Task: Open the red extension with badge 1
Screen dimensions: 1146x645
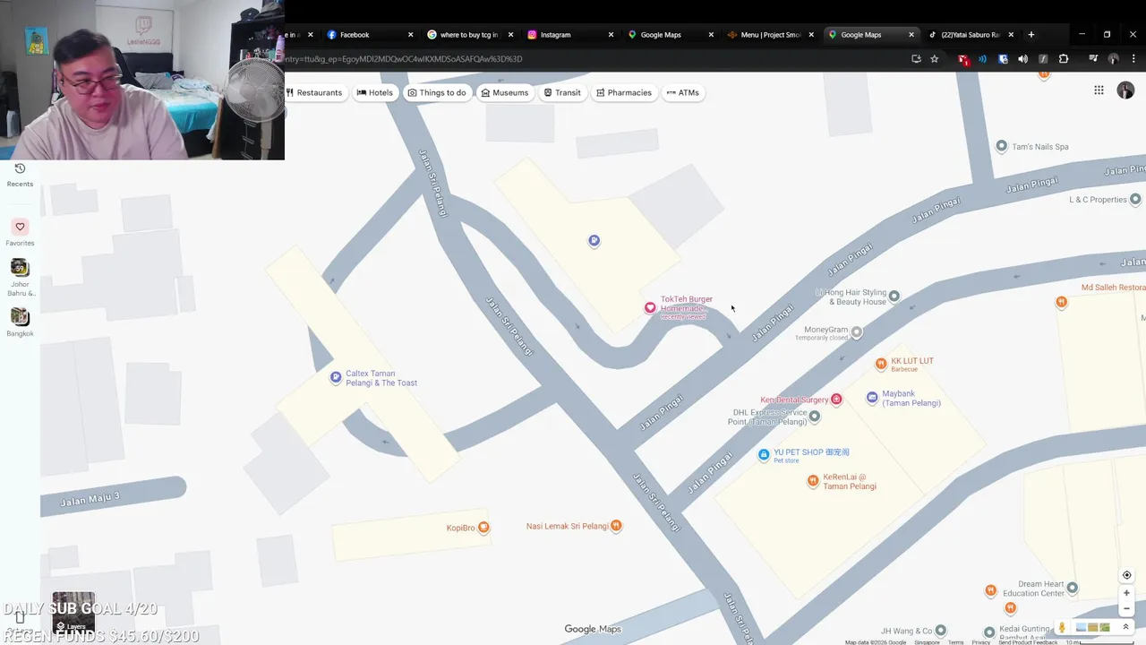Action: click(x=963, y=59)
